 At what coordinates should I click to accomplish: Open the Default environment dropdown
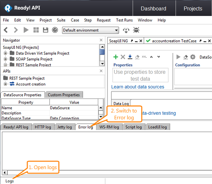point(90,30)
